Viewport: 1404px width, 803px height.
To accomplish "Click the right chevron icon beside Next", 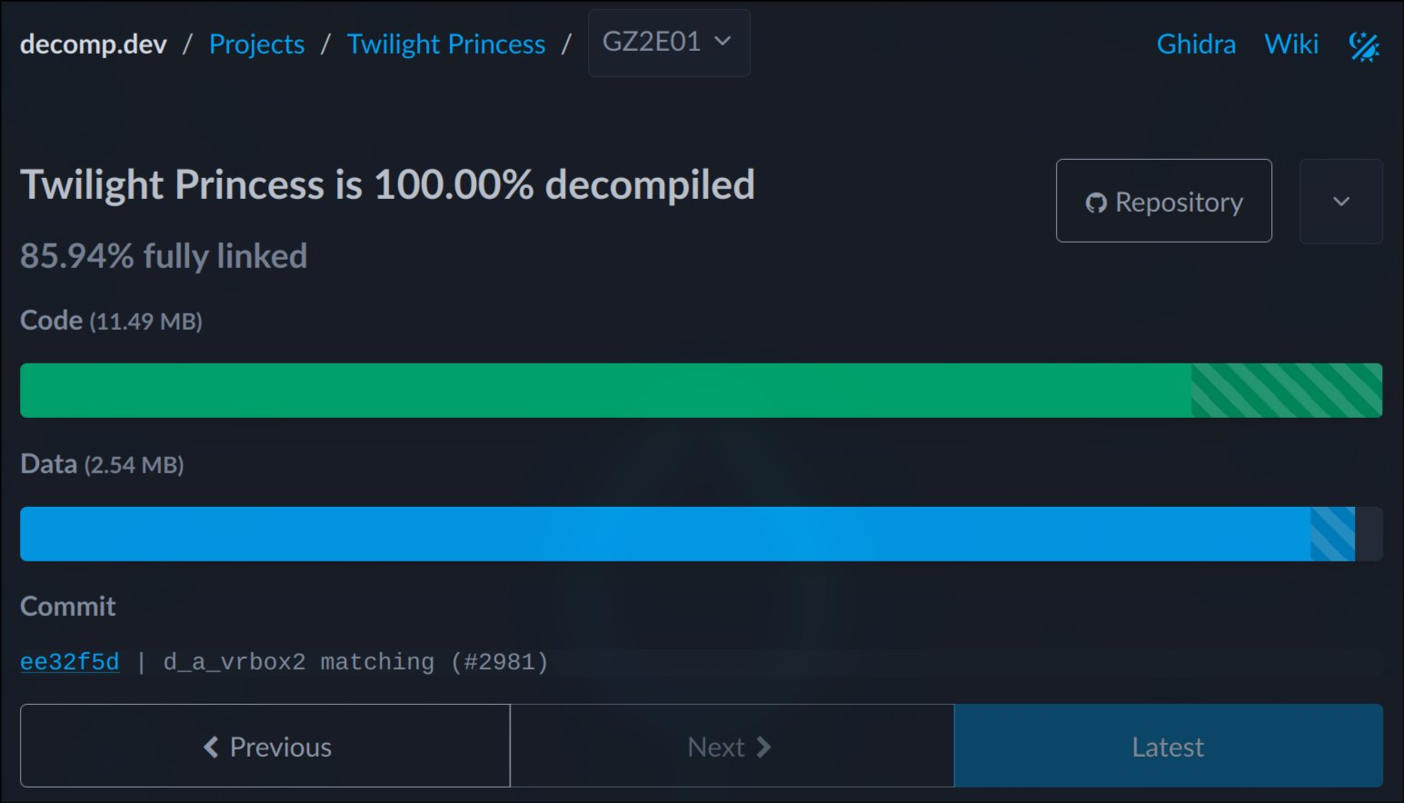I will coord(763,747).
